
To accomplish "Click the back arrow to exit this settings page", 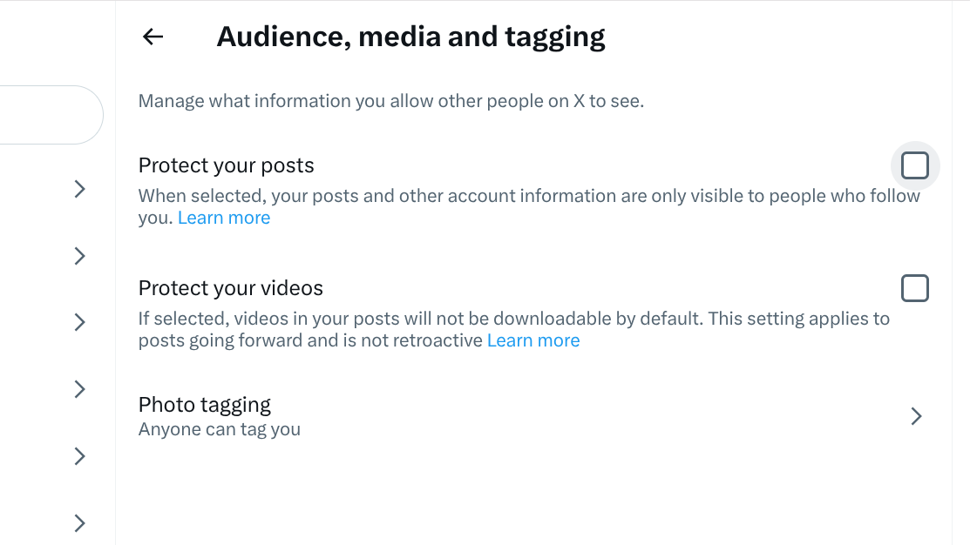I will pos(152,37).
